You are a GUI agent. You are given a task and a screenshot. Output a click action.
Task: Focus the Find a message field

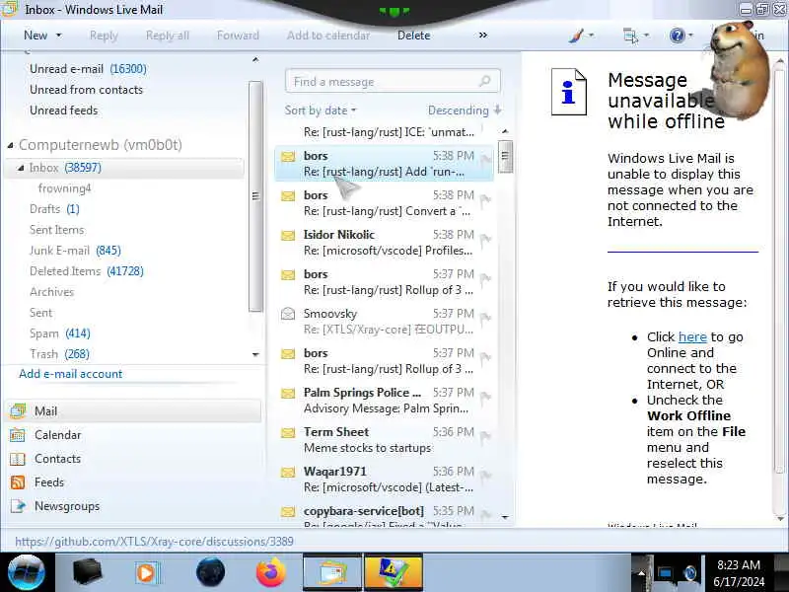[393, 81]
